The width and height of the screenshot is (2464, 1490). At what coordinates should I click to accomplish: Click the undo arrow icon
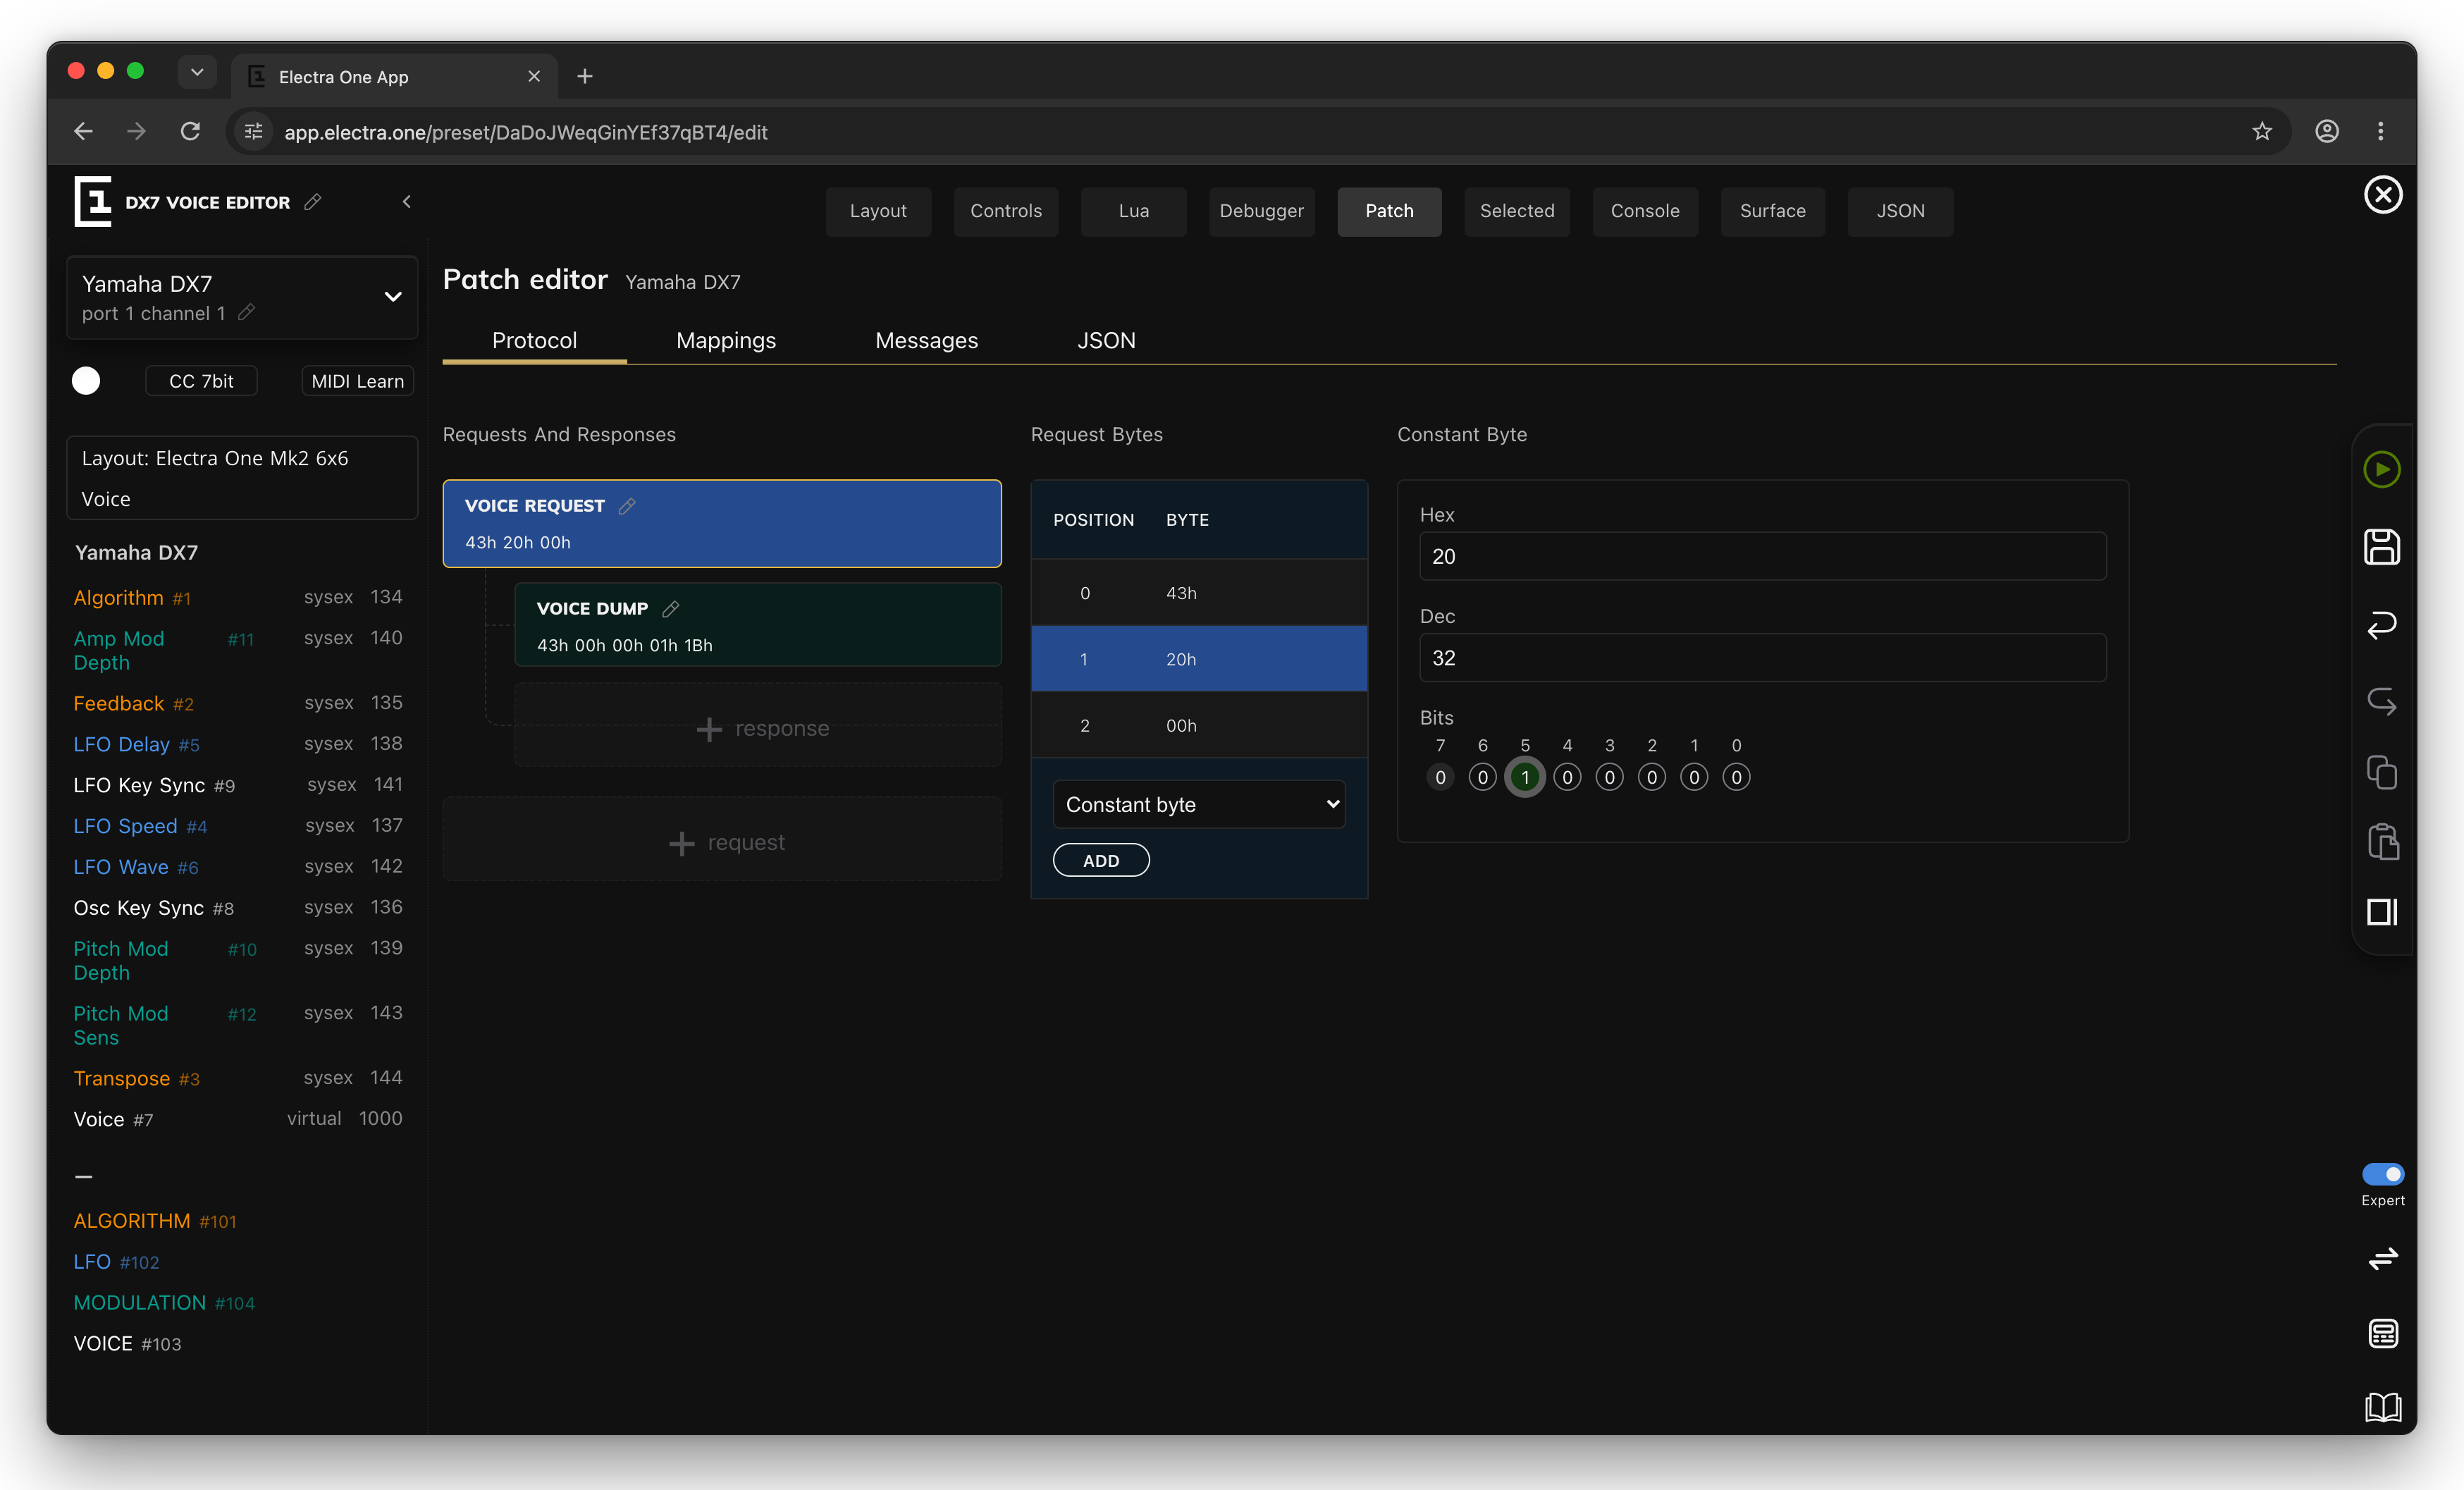pyautogui.click(x=2382, y=625)
